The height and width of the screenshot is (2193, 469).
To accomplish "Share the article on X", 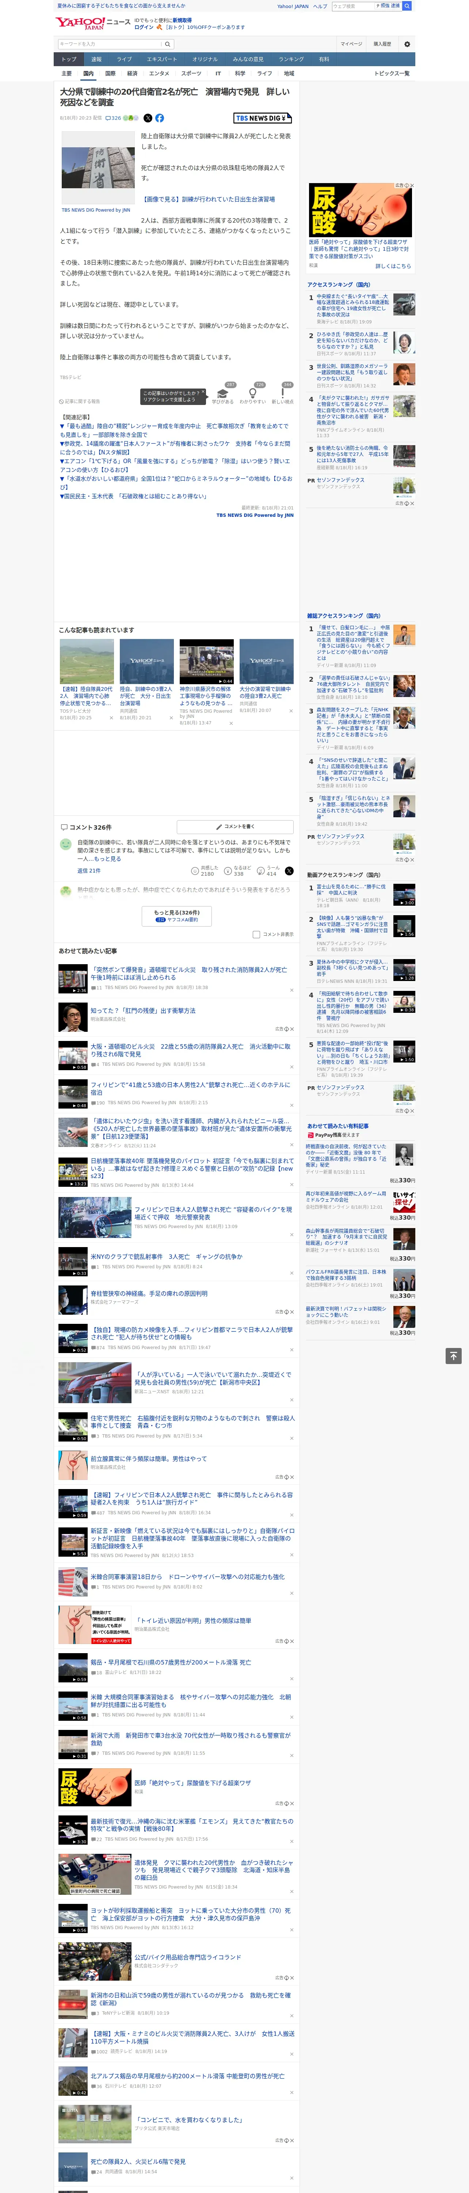I will [x=148, y=118].
